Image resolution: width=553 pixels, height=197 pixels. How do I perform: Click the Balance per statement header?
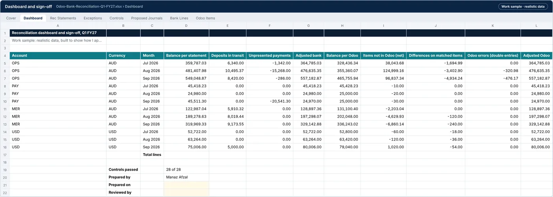tap(186, 56)
